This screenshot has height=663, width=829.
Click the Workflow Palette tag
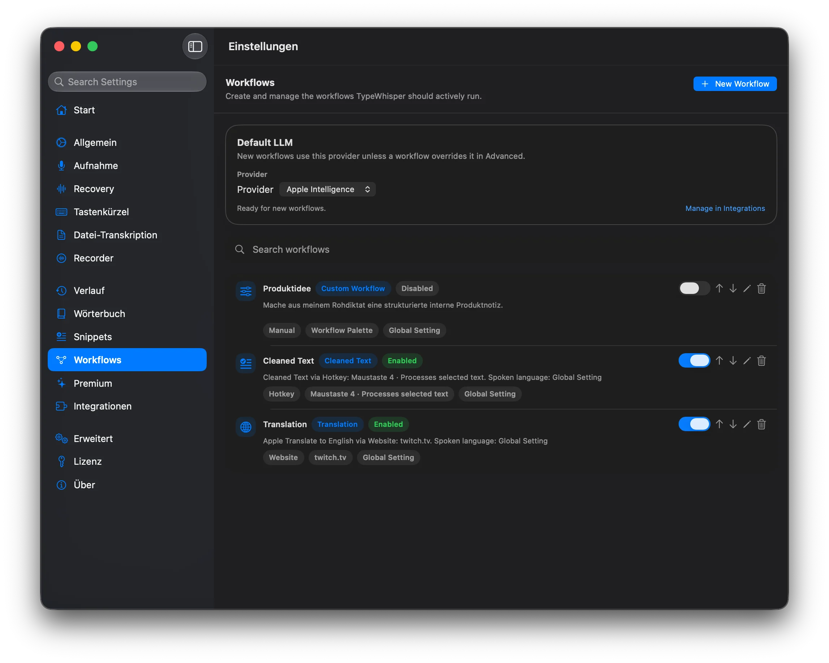coord(342,330)
